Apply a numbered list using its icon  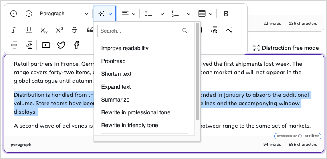click(x=175, y=14)
